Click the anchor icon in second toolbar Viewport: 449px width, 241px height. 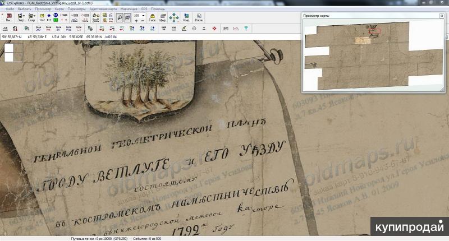pyautogui.click(x=204, y=28)
